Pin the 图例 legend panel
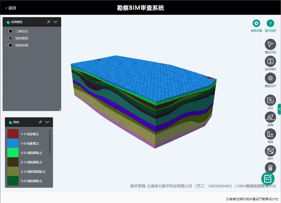This screenshot has width=281, height=203. [x=40, y=122]
